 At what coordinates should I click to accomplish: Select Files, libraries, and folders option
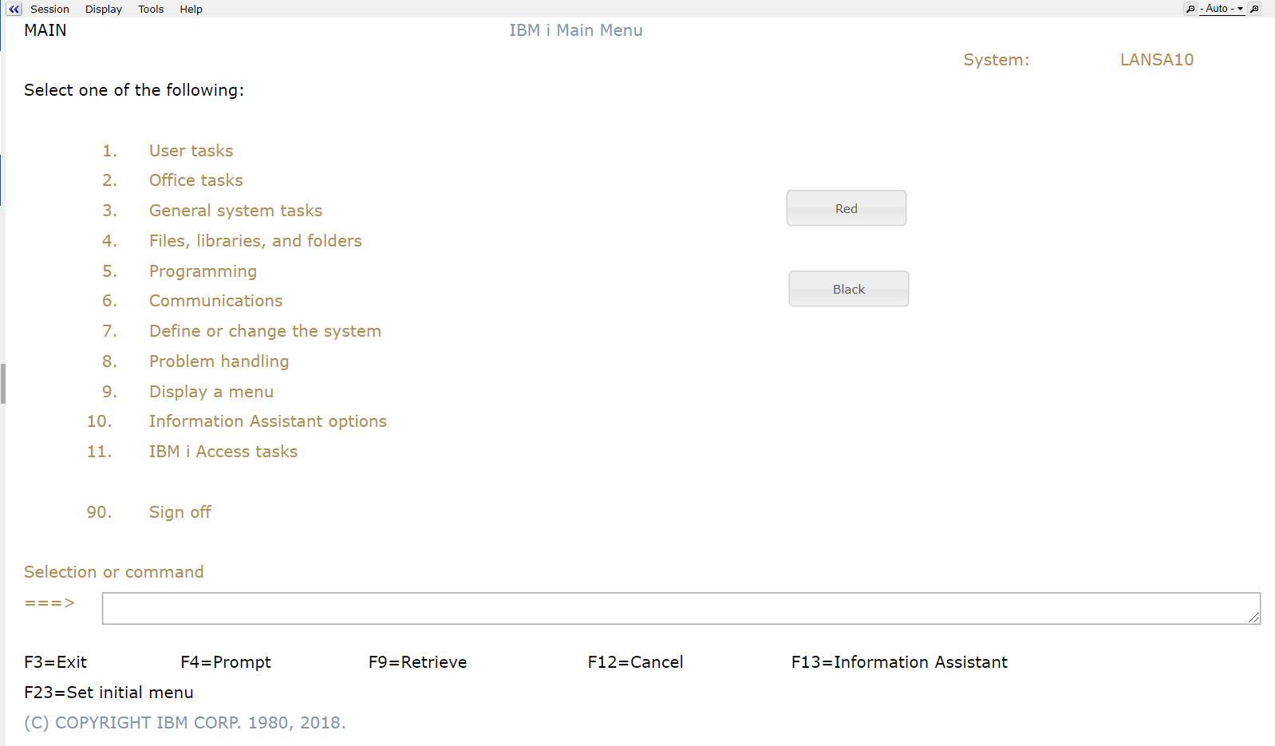255,241
